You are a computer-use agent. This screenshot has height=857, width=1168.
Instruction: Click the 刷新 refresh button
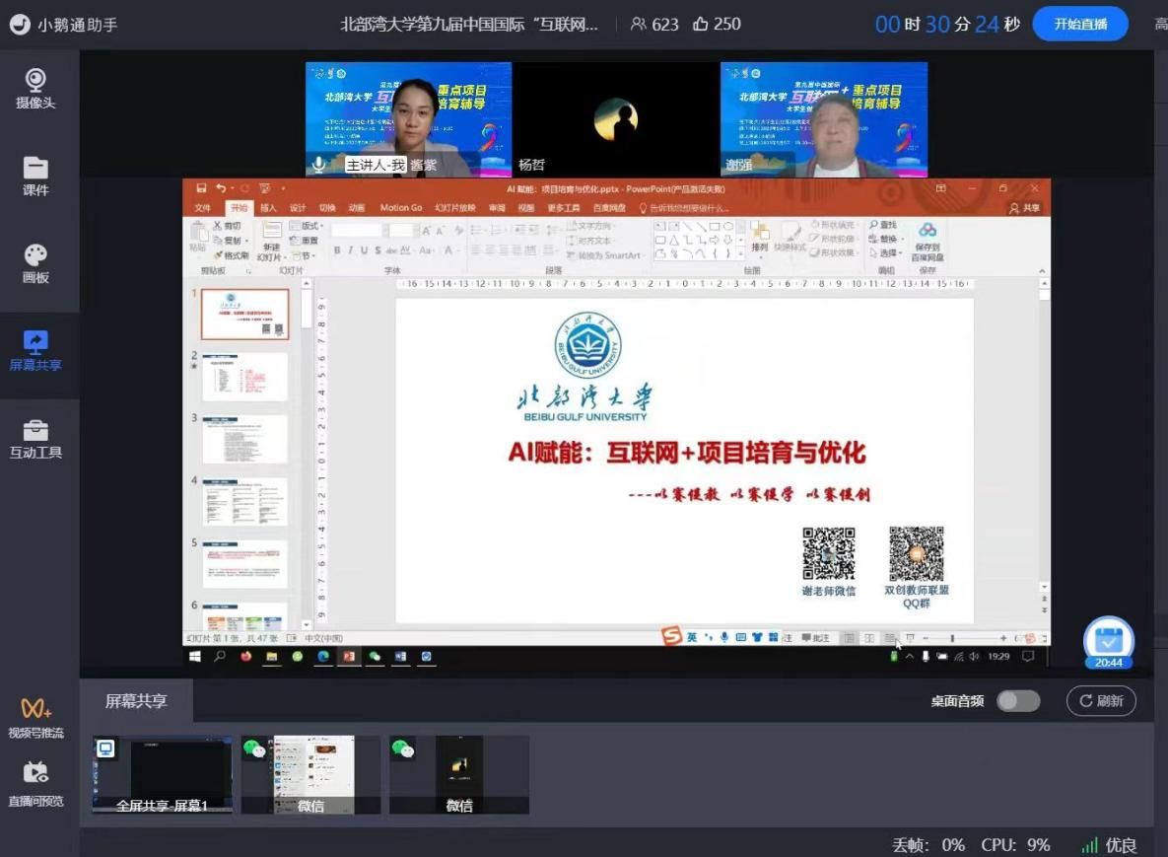pyautogui.click(x=1101, y=701)
